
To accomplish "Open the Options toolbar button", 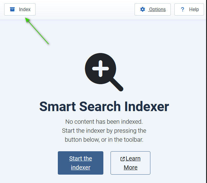I will click(x=152, y=10).
